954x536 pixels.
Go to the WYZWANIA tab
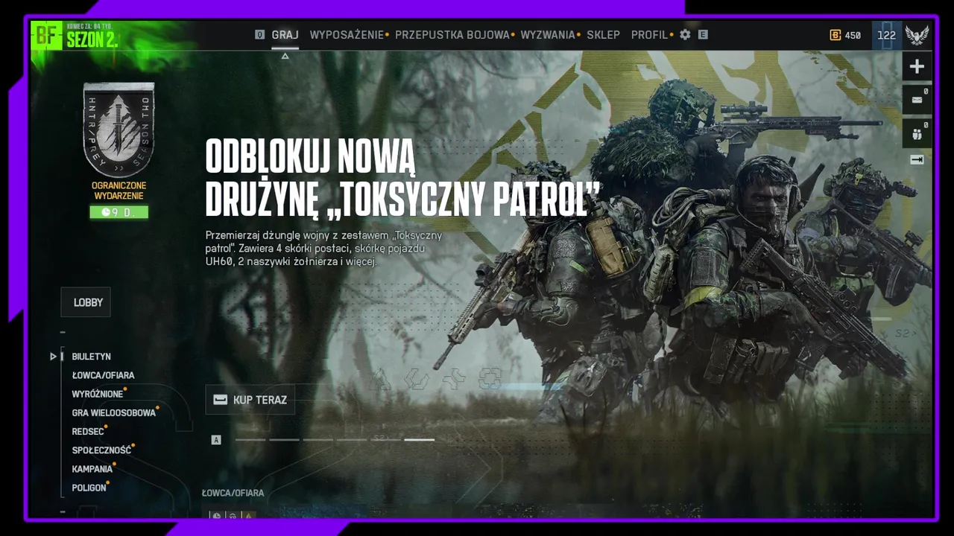pyautogui.click(x=548, y=35)
